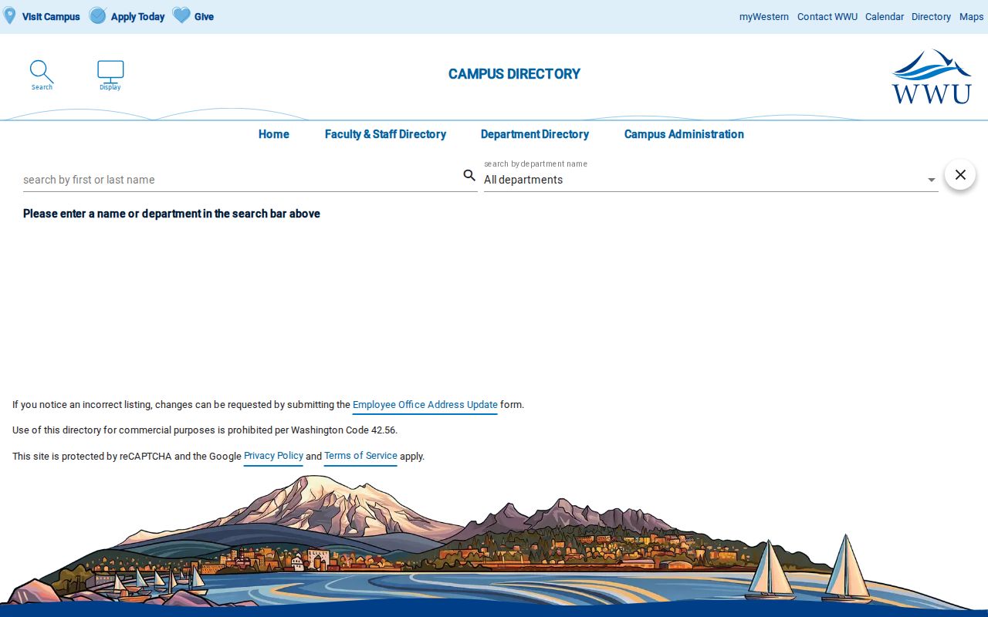The height and width of the screenshot is (617, 988).
Task: Click the Give heart icon
Action: [181, 15]
